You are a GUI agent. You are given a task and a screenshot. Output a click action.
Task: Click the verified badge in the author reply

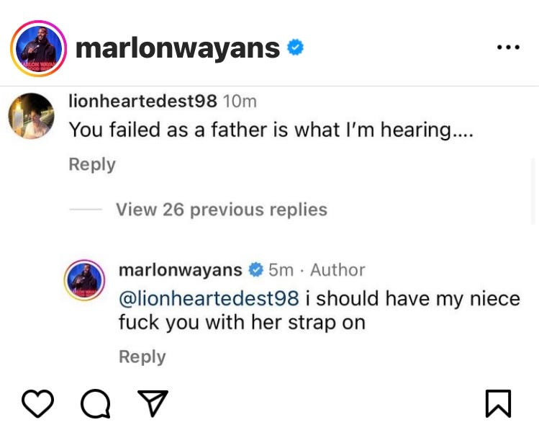coord(255,269)
